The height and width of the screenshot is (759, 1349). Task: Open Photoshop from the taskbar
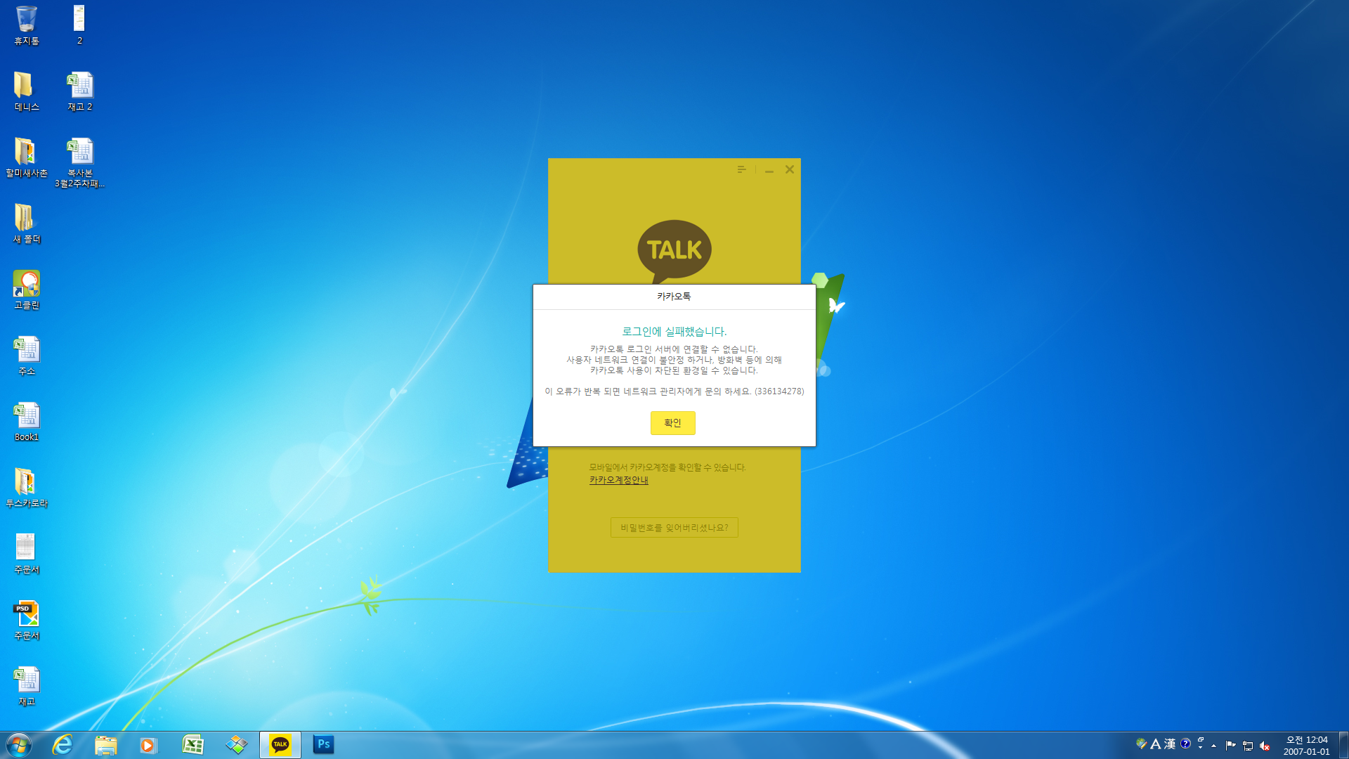(323, 745)
